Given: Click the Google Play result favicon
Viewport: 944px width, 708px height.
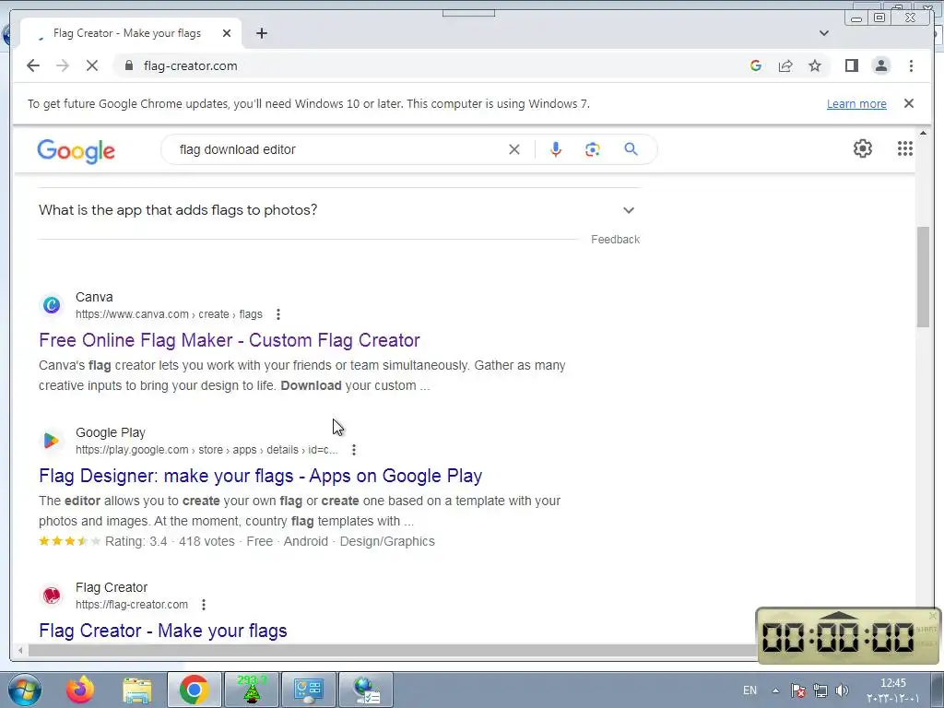Looking at the screenshot, I should 52,441.
